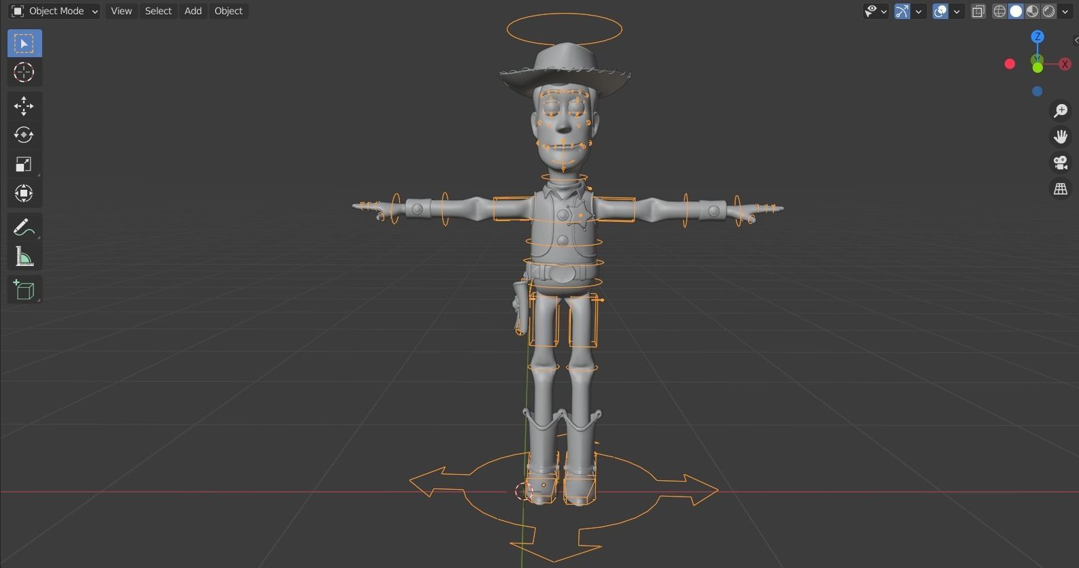Choose the Annotate pencil tool
The width and height of the screenshot is (1079, 568).
25,227
